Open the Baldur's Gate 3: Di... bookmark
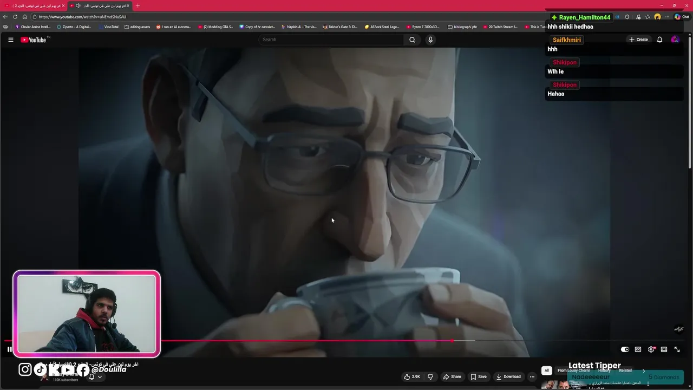 (x=340, y=27)
